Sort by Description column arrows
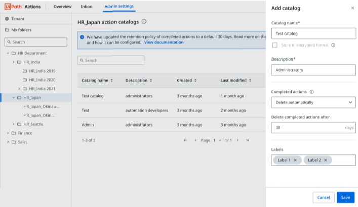 click(151, 80)
